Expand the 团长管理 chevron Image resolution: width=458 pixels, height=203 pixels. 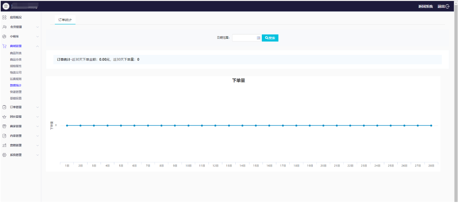tap(37, 117)
